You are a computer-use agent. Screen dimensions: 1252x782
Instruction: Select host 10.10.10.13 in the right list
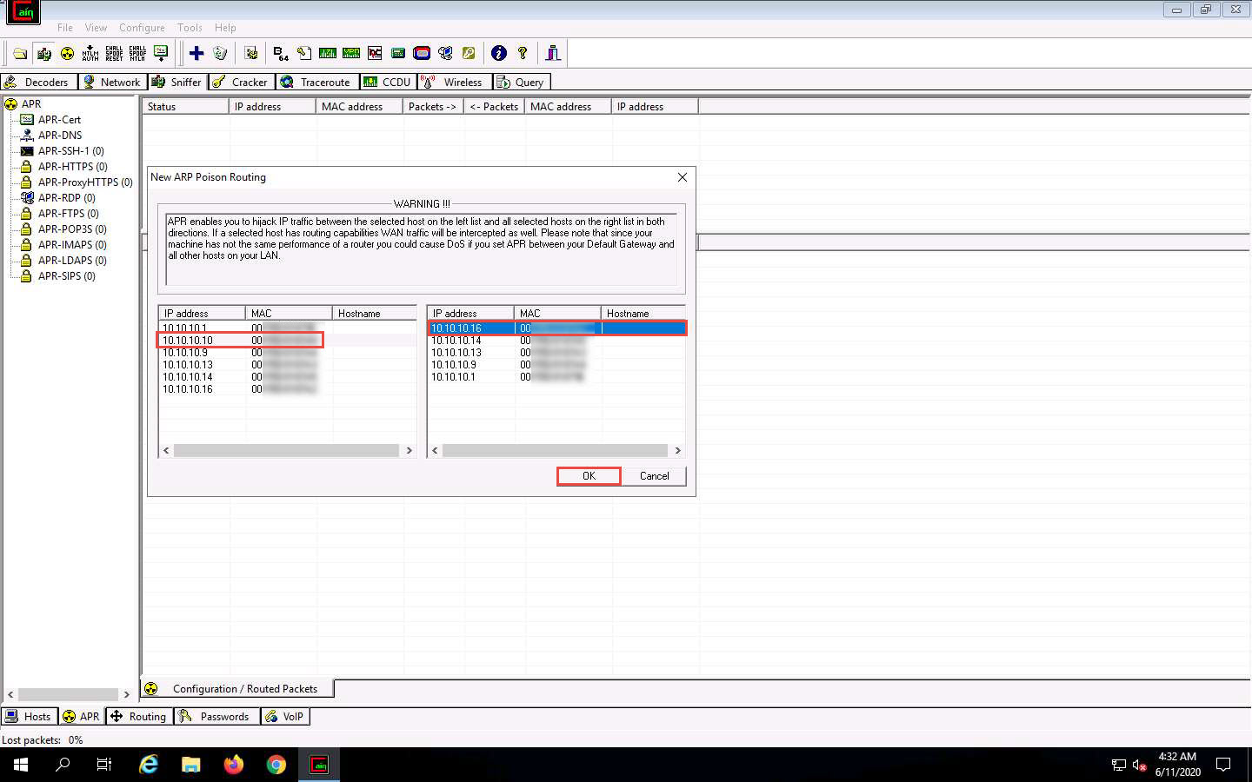pos(556,353)
